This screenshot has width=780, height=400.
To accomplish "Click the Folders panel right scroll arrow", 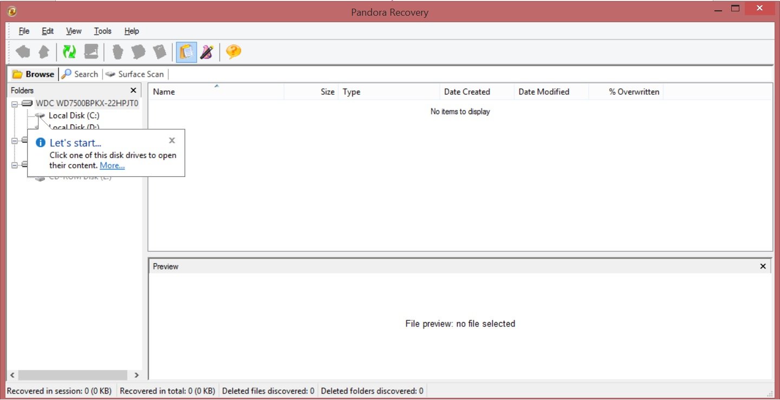I will 136,375.
